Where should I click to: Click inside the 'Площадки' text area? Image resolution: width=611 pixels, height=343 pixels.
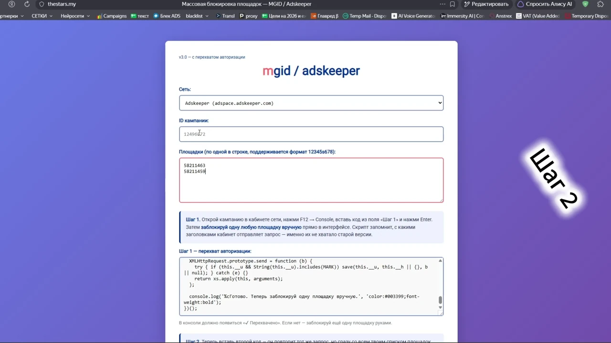tap(311, 180)
